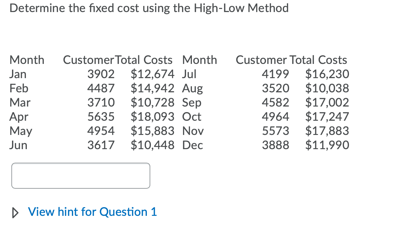Select the Apr total cost $18,093

click(x=152, y=117)
